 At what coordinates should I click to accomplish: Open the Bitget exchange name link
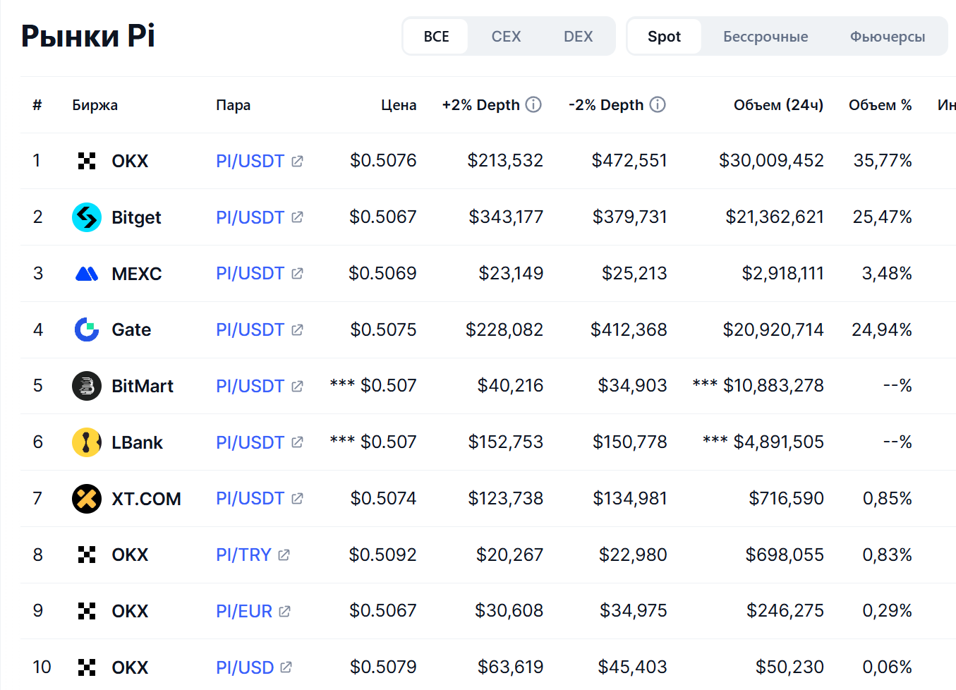(x=136, y=217)
